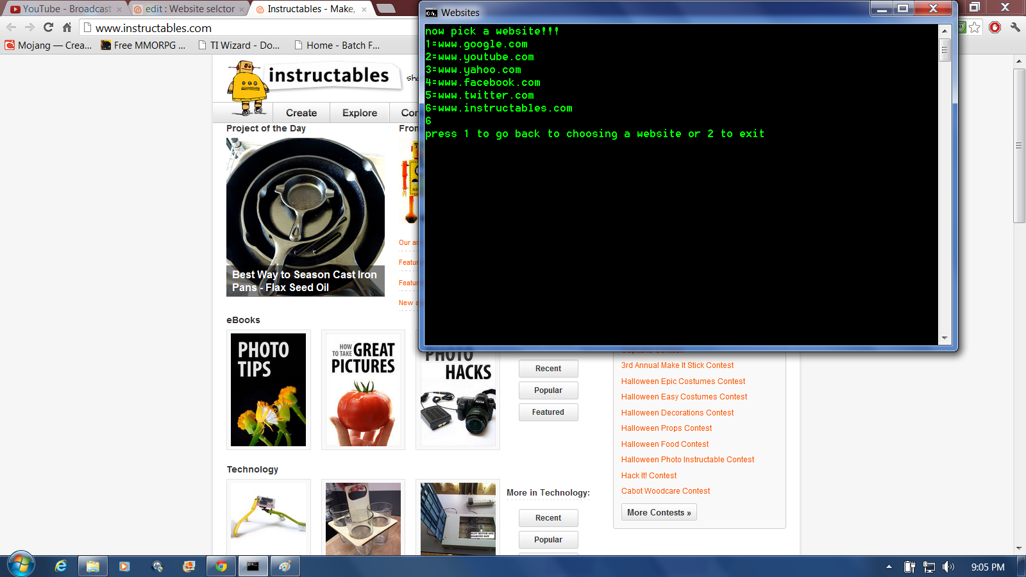Click the Popular button beside eBooks

pos(548,390)
